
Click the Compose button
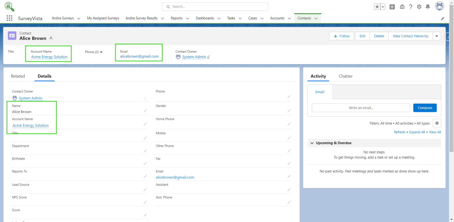tap(425, 108)
